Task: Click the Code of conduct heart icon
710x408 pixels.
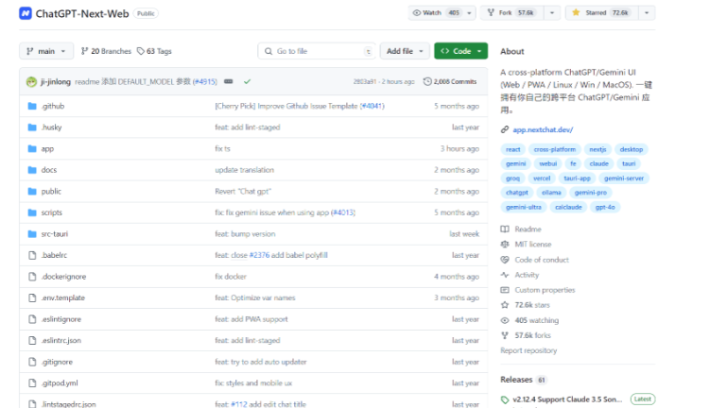Action: [505, 260]
